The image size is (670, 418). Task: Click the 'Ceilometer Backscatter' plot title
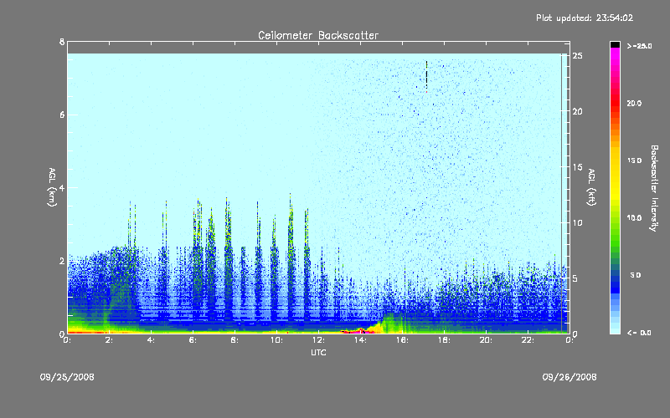(318, 35)
